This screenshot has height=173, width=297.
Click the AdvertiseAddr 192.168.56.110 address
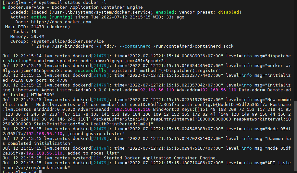[132, 110]
